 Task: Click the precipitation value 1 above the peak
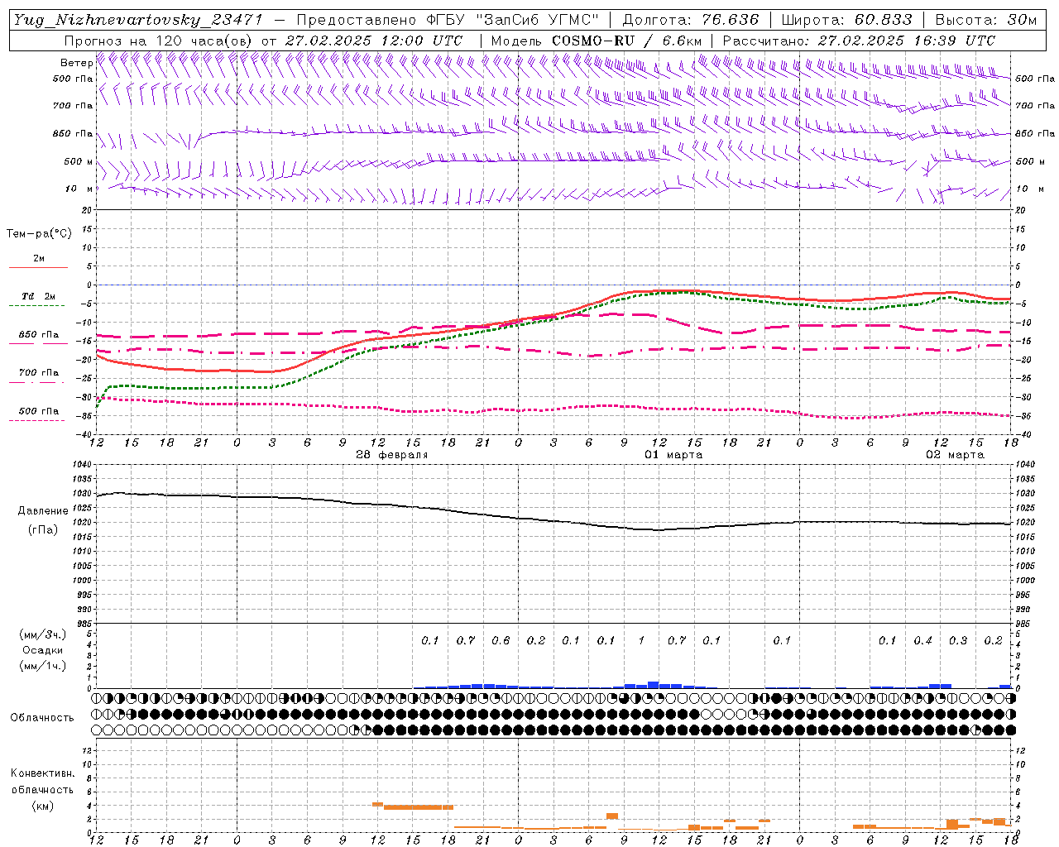tap(641, 641)
